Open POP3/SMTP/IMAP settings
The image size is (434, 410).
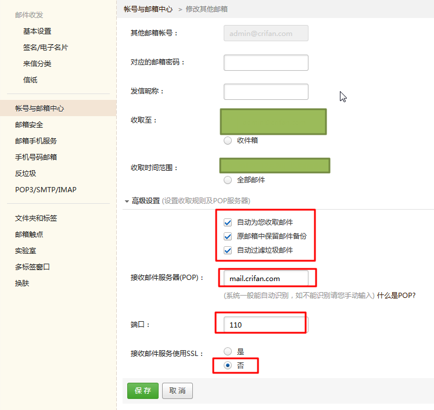coord(46,190)
